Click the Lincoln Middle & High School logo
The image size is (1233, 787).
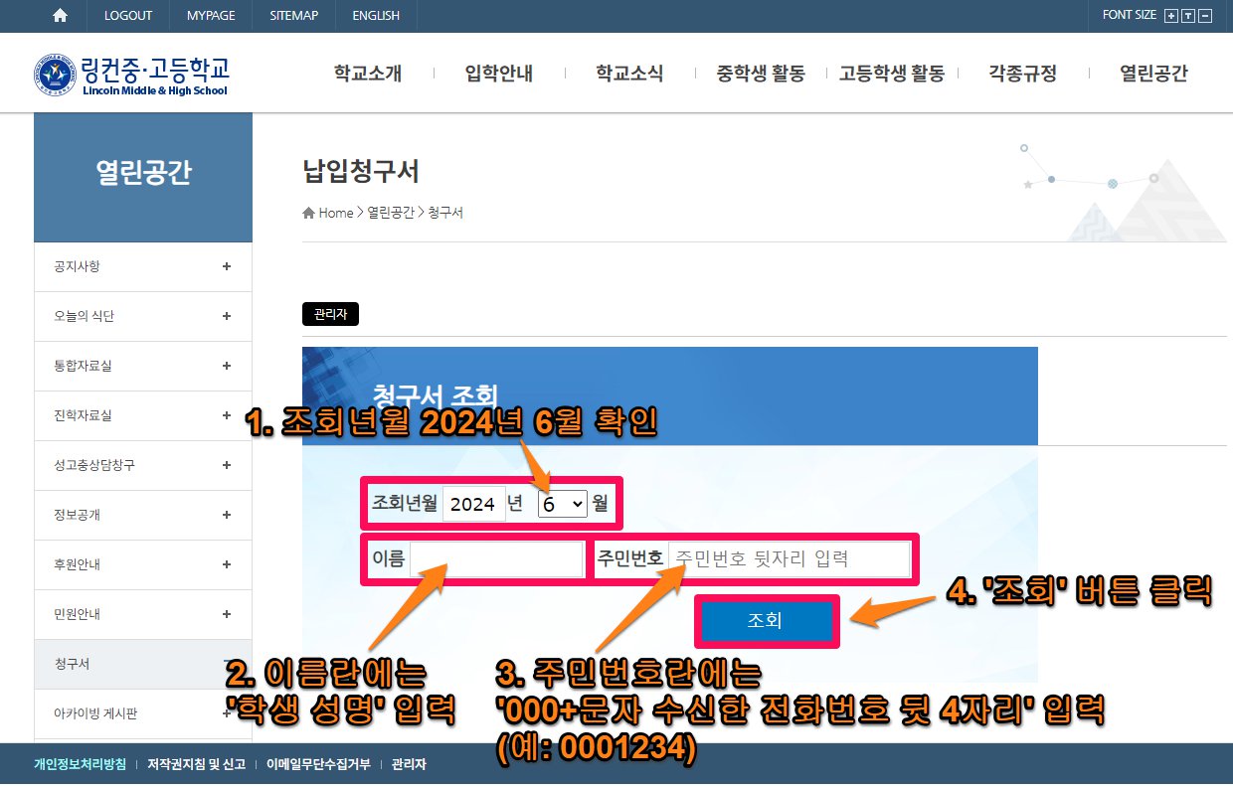click(130, 74)
